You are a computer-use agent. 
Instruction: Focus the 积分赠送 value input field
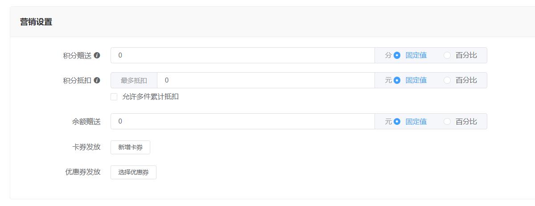(243, 55)
